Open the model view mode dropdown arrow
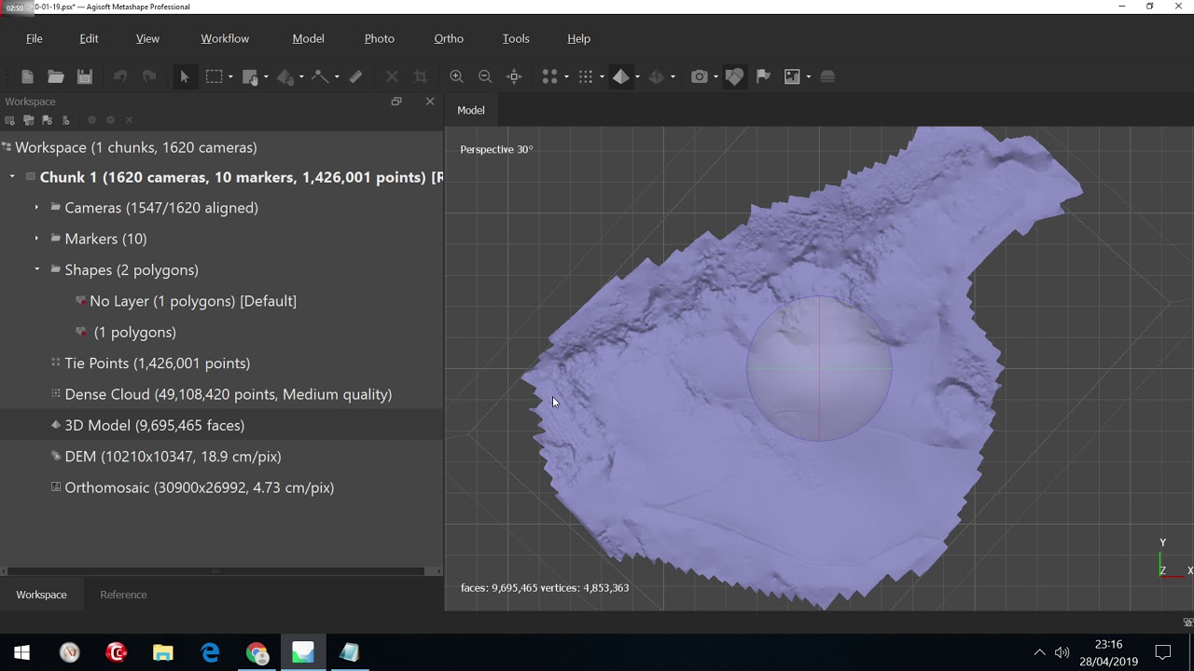The height and width of the screenshot is (671, 1194). pos(637,76)
